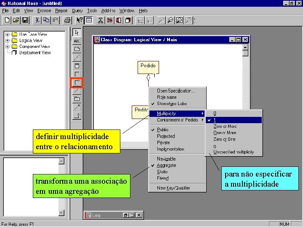303x227 pixels.
Task: Select Unspecified multiplicity option
Action: (x=234, y=152)
